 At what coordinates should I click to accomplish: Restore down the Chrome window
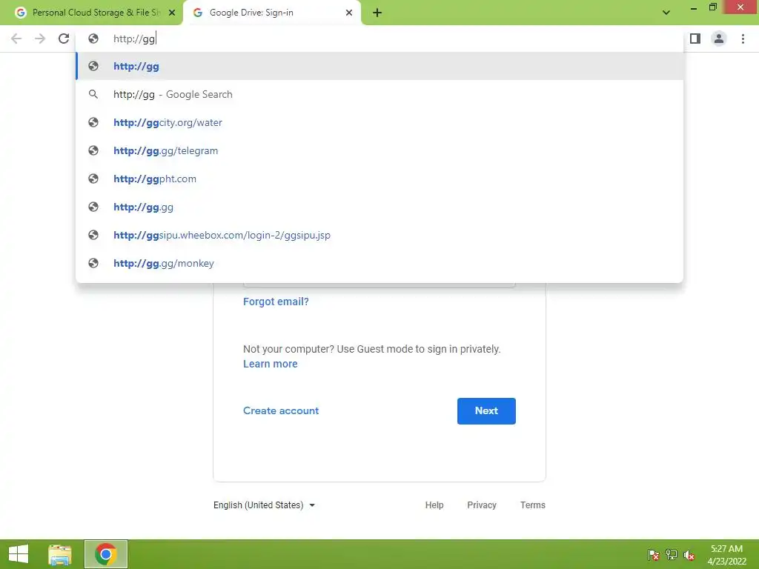[713, 7]
